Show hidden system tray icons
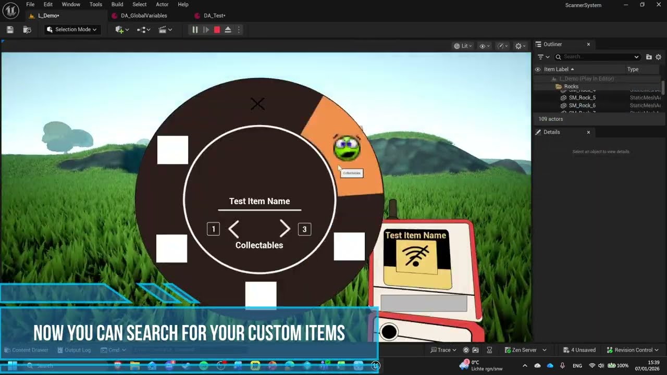The image size is (667, 375). click(x=525, y=366)
